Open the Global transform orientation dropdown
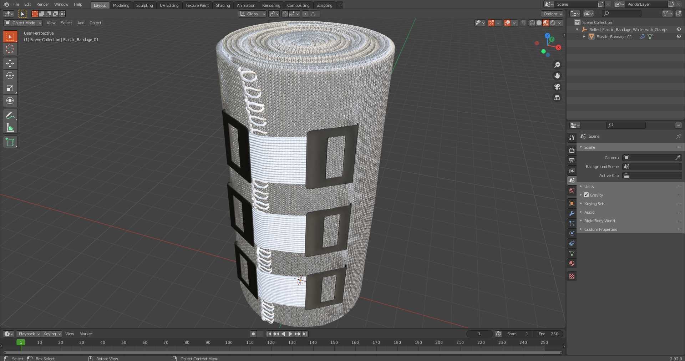The image size is (685, 361). [x=252, y=14]
